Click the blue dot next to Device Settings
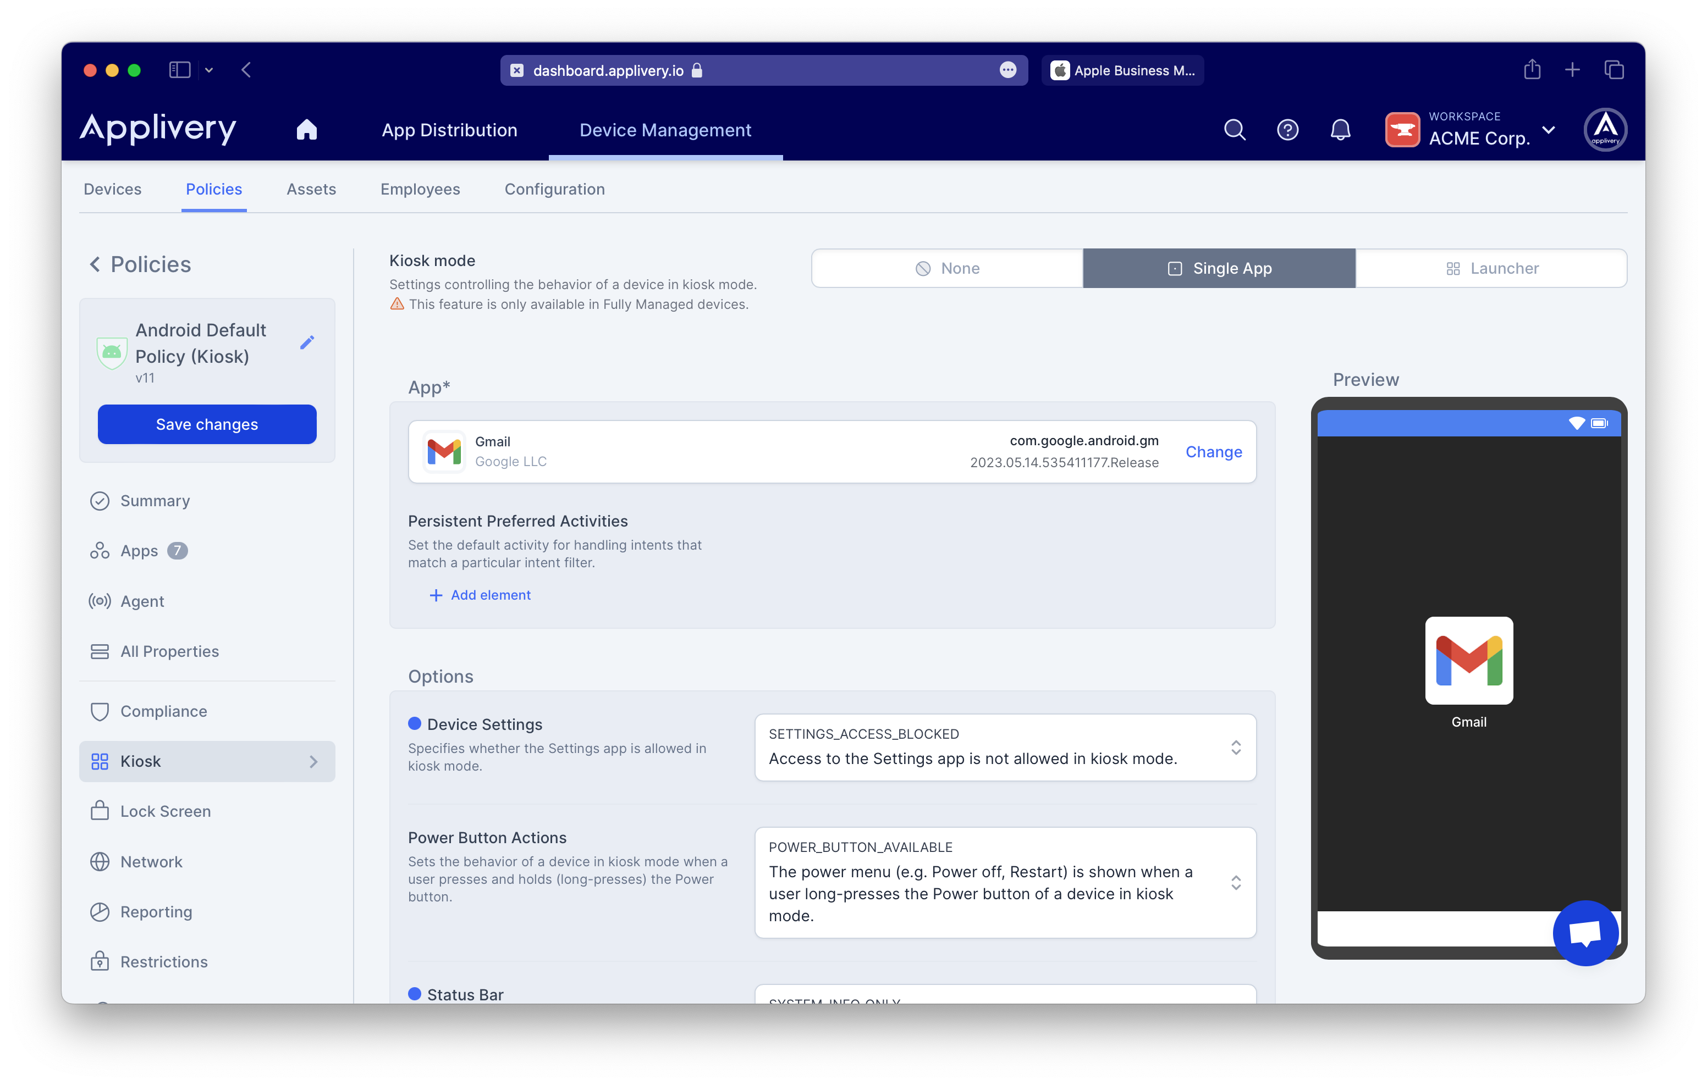Screen dimensions: 1707x1085 (x=415, y=723)
